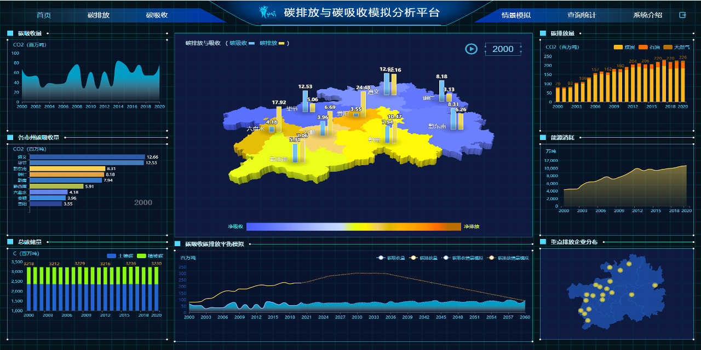Open the 碳排放 navigation tab
The height and width of the screenshot is (350, 701).
(99, 15)
